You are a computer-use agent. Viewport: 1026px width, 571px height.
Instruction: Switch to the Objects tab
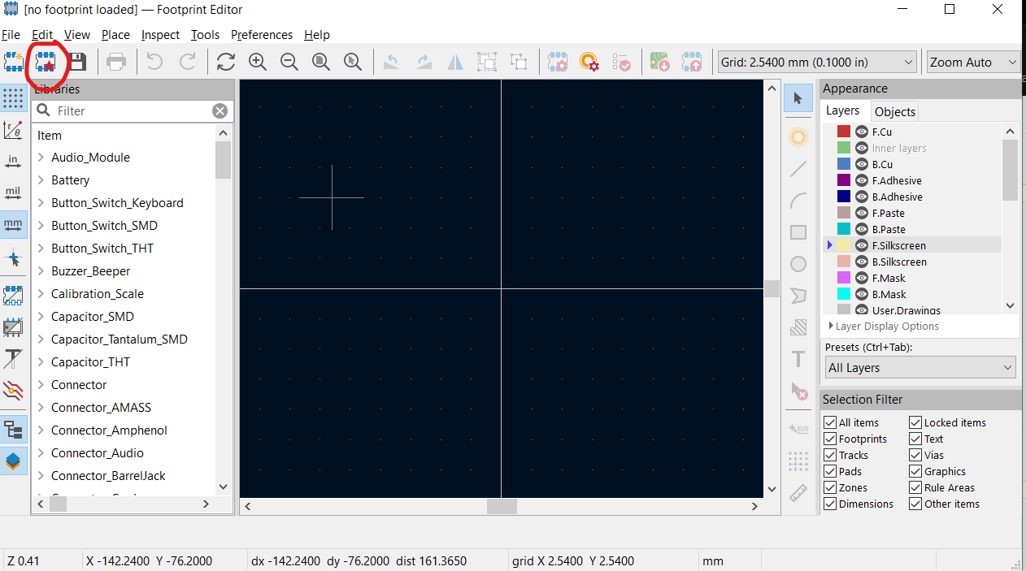pyautogui.click(x=895, y=112)
